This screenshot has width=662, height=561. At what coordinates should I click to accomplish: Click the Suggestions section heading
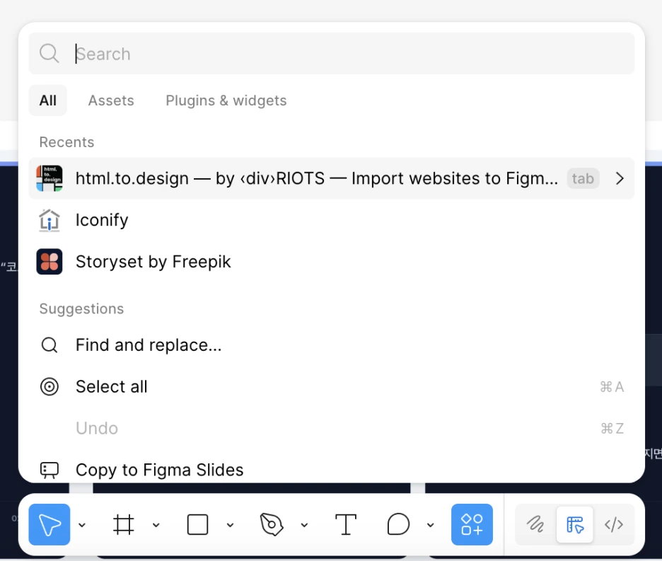coord(81,309)
